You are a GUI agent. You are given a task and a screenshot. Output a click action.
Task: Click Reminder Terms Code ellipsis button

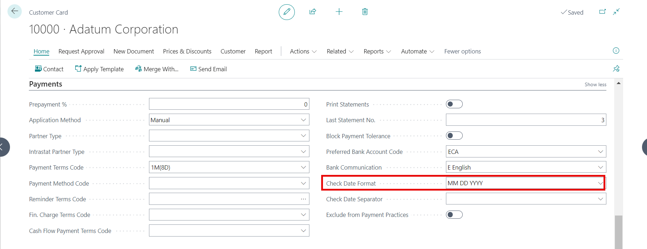pyautogui.click(x=303, y=199)
